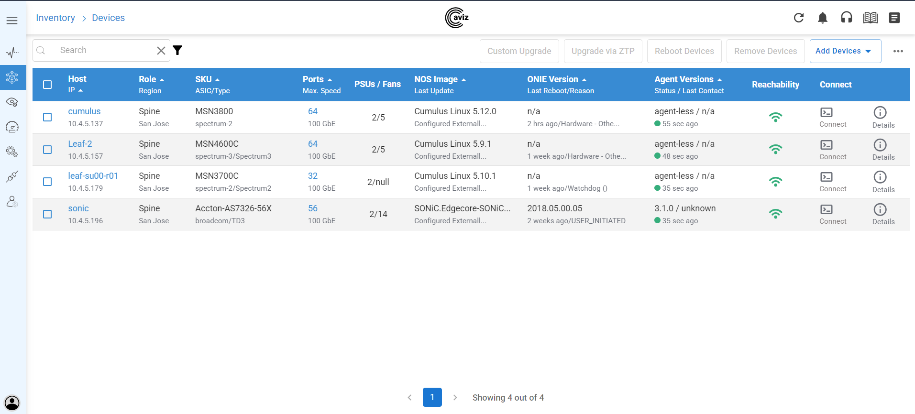This screenshot has height=414, width=915.
Task: Open the documentation book icon
Action: pyautogui.click(x=871, y=18)
